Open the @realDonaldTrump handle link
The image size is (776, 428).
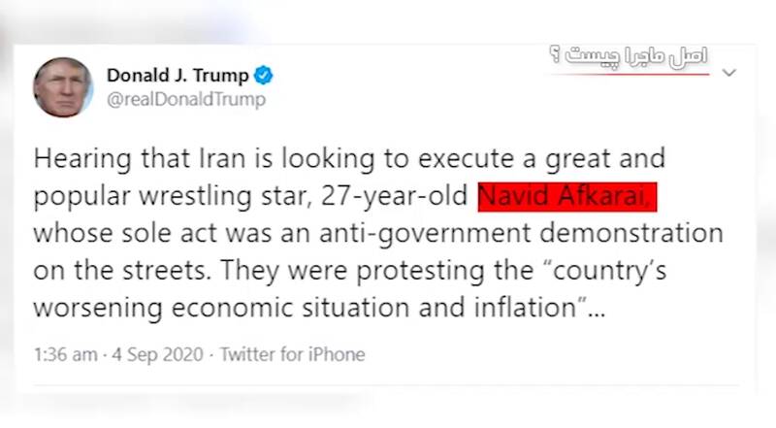point(186,99)
